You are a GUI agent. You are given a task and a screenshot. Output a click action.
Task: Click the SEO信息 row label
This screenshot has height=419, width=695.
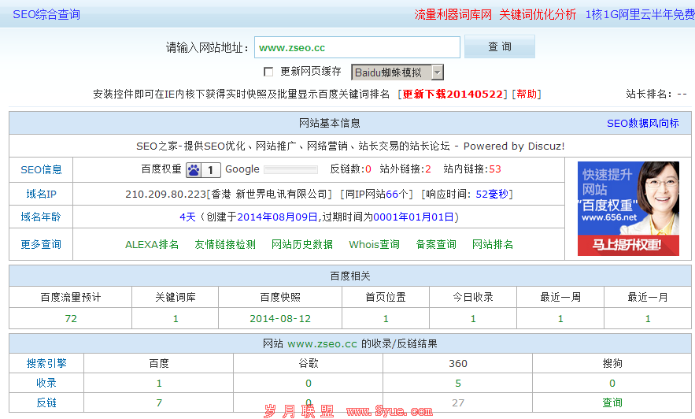41,170
